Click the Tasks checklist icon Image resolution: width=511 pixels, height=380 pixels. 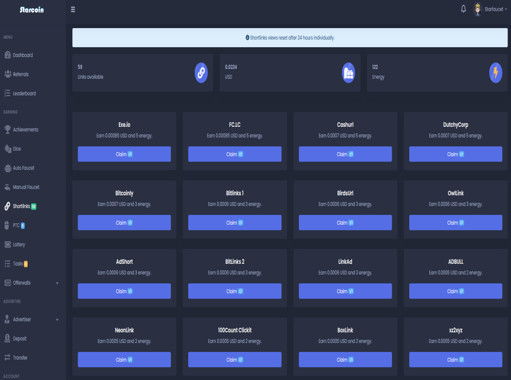pyautogui.click(x=7, y=263)
